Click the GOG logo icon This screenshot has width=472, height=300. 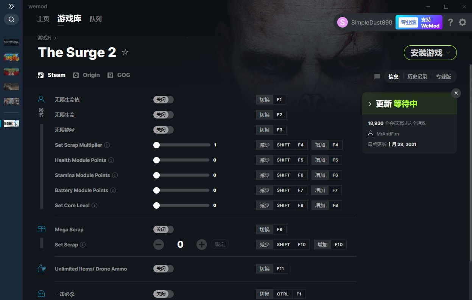click(110, 75)
